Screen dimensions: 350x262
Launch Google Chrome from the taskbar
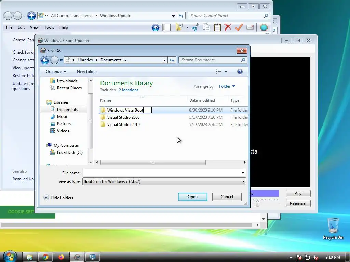tap(45, 257)
